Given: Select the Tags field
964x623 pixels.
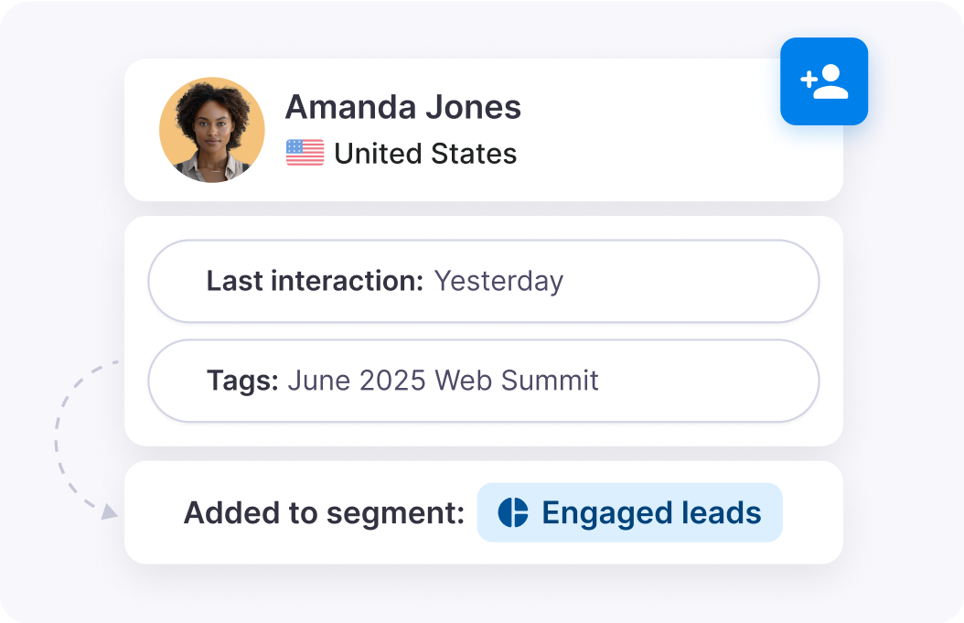Looking at the screenshot, I should [483, 381].
